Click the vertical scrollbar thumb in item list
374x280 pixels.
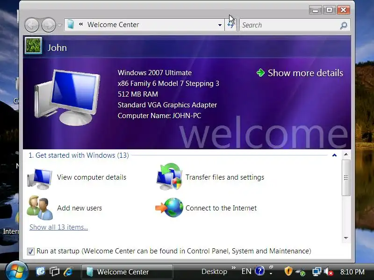(x=346, y=178)
